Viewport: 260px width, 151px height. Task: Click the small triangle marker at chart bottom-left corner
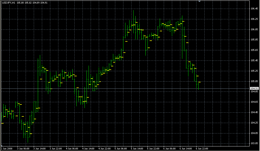click(x=2, y=145)
